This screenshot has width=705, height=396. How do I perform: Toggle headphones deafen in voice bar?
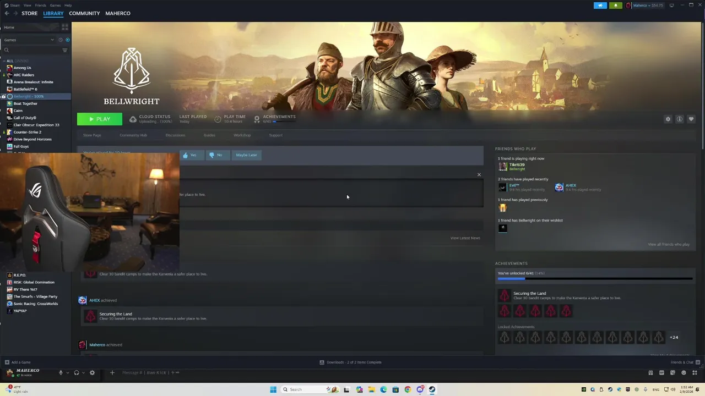point(77,372)
